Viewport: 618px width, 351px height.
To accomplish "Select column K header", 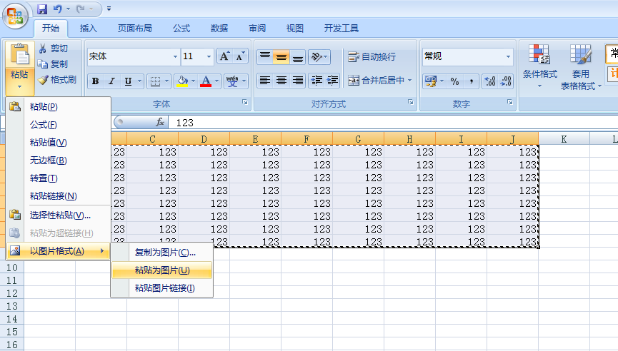I will pyautogui.click(x=564, y=139).
